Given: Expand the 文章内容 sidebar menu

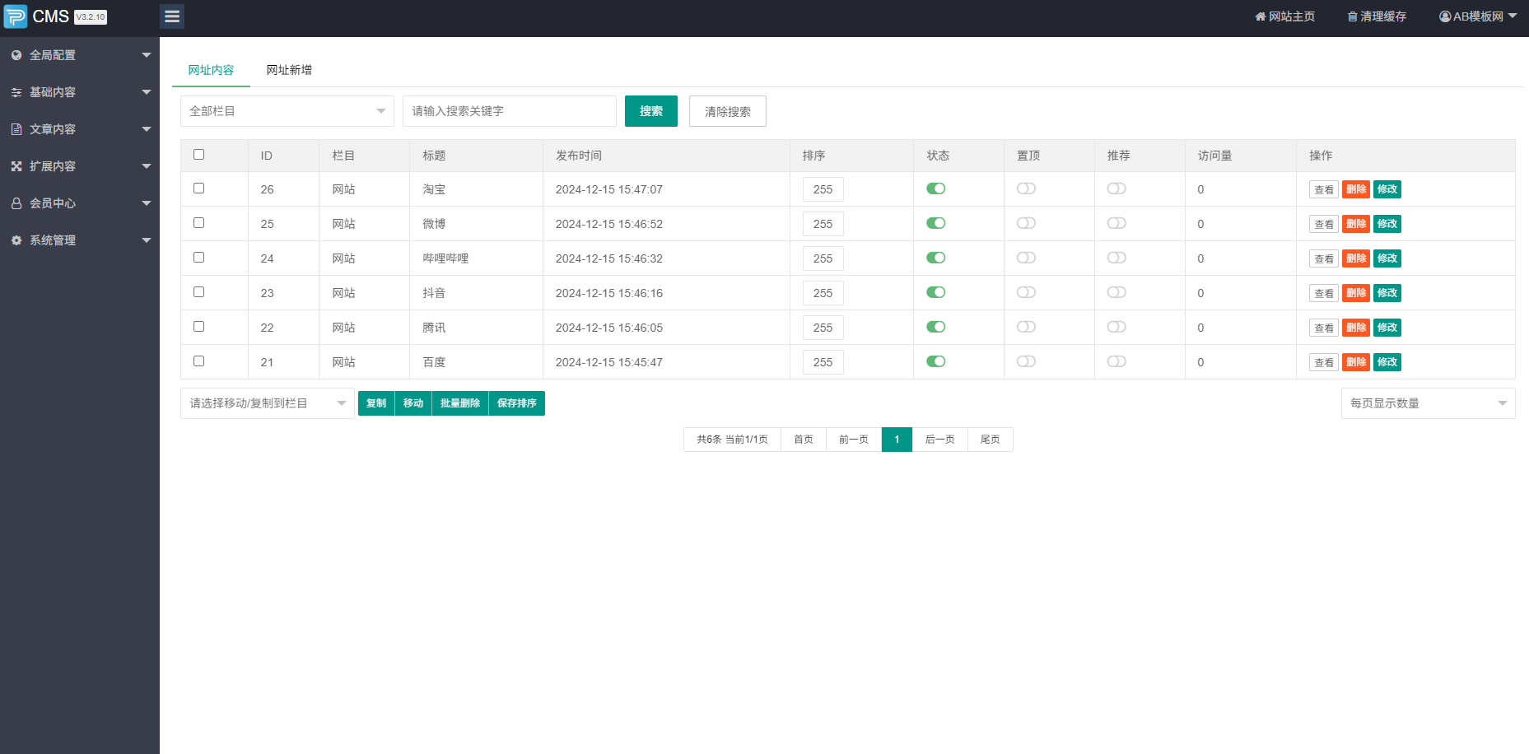Looking at the screenshot, I should pos(80,129).
